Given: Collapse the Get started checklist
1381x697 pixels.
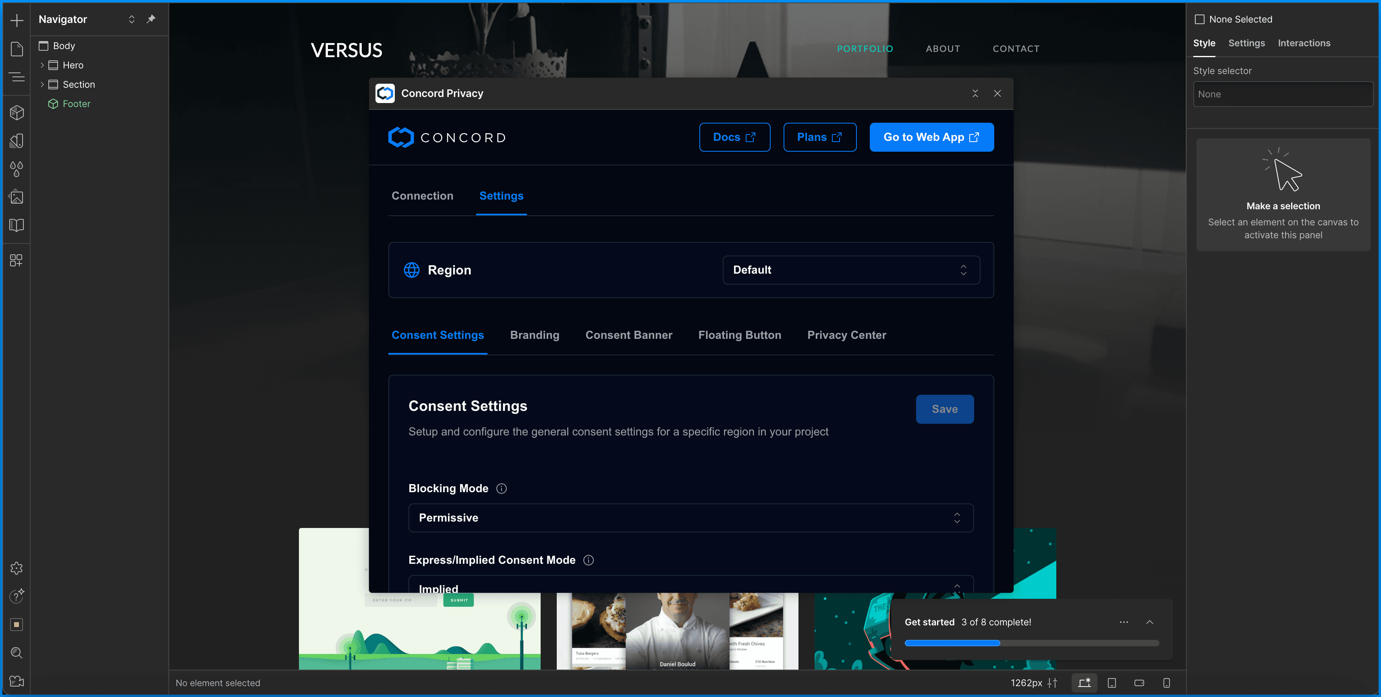Looking at the screenshot, I should pos(1149,622).
